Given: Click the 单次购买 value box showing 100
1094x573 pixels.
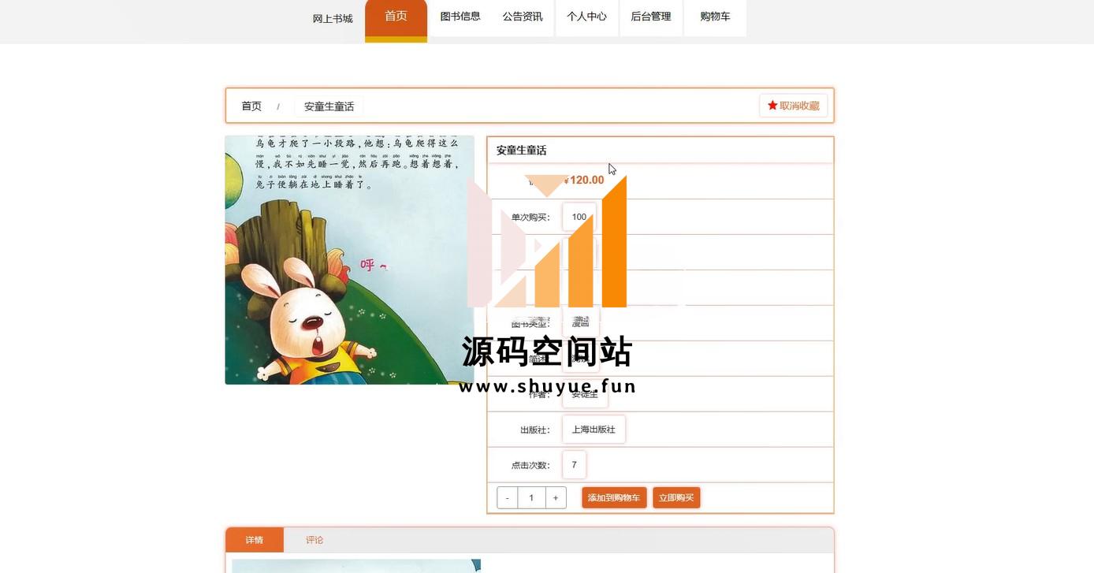Looking at the screenshot, I should (x=579, y=217).
